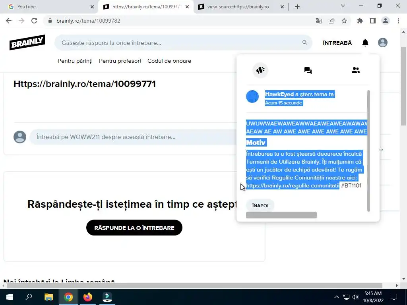This screenshot has height=305, width=407.
Task: Click the user avatar beside comment box
Action: (20, 137)
